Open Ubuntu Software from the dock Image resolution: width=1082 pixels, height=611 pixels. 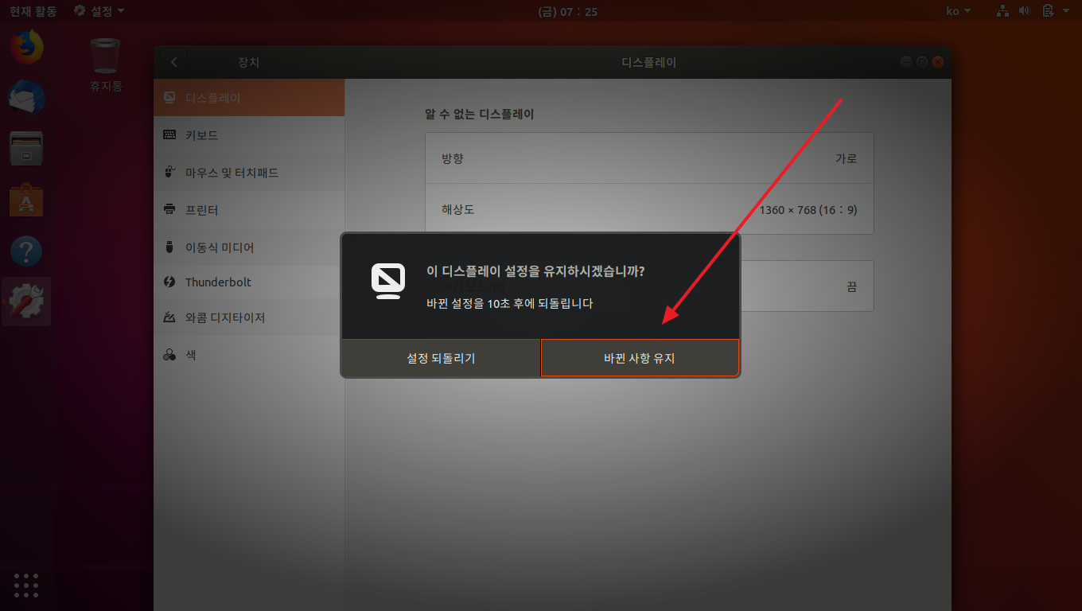click(x=26, y=200)
